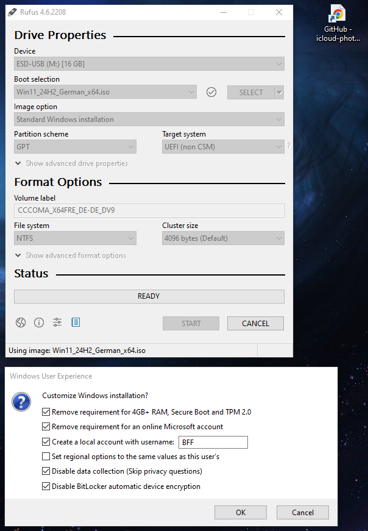
Task: Expand Show advanced format options
Action: tap(71, 255)
